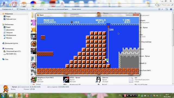This screenshot has height=98, width=174.
Task: Select Документы library
Action: click(x=10, y=30)
